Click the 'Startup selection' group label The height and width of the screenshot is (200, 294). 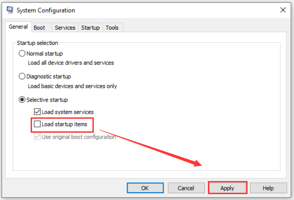pyautogui.click(x=37, y=43)
